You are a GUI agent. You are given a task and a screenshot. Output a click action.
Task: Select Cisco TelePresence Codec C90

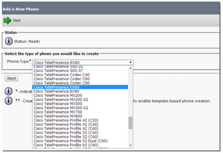click(80, 83)
